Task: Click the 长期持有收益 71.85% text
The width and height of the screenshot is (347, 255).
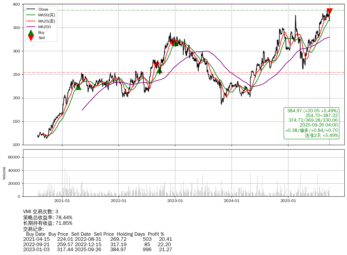Action: pos(48,223)
